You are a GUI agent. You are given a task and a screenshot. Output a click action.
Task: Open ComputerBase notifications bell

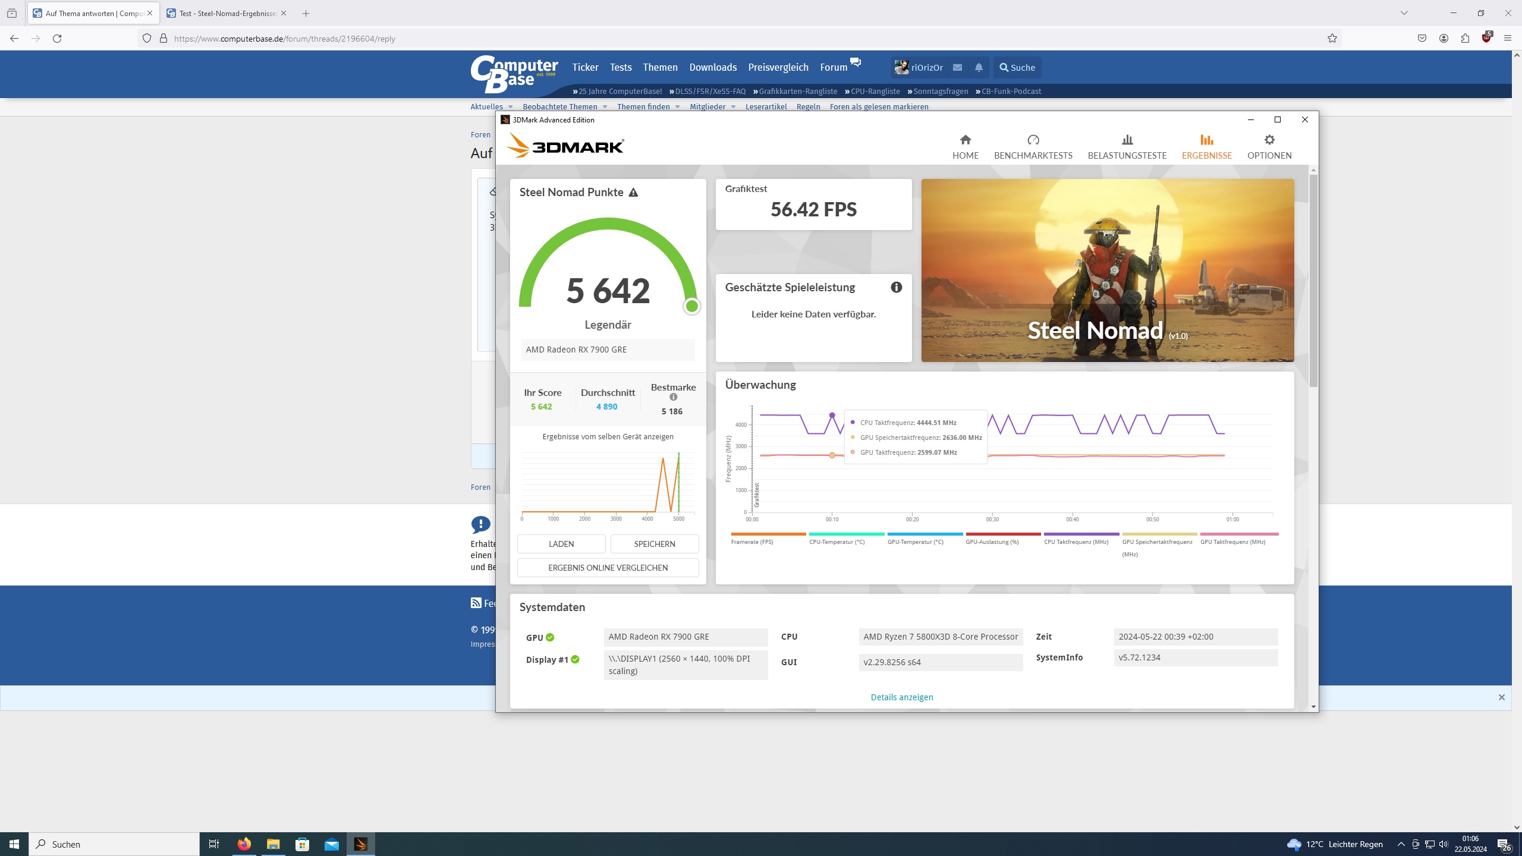click(x=979, y=68)
